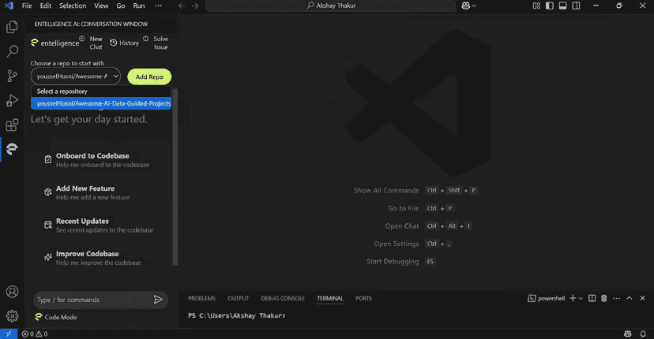Click Improve Codebase suggestion
Screen dimensions: 654x339
[x=92, y=258]
